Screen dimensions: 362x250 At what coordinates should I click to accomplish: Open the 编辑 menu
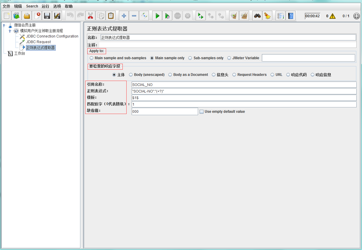tap(18, 6)
